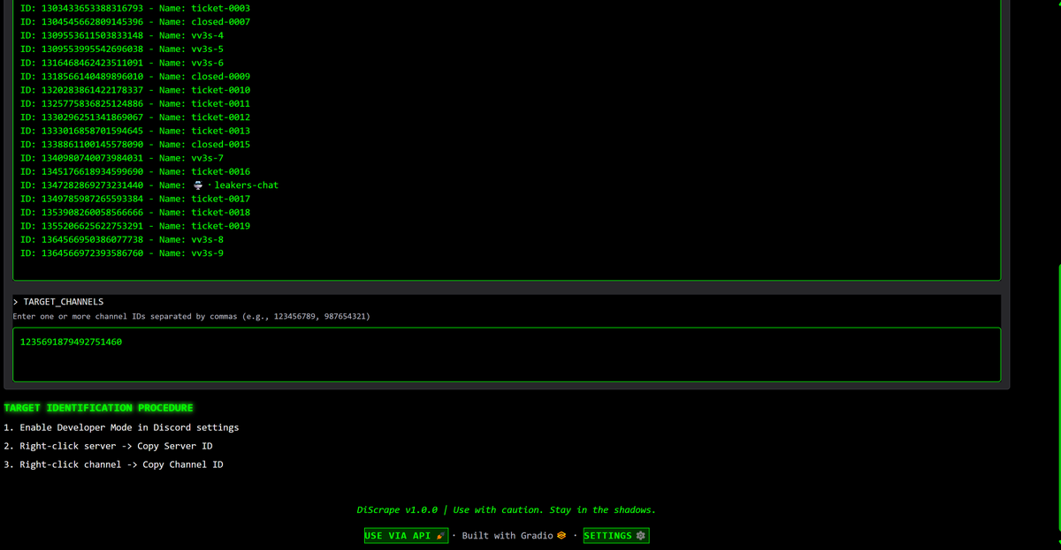Viewport: 1061px width, 550px height.
Task: Click the ticket-0016 channel row
Action: pyautogui.click(x=134, y=171)
